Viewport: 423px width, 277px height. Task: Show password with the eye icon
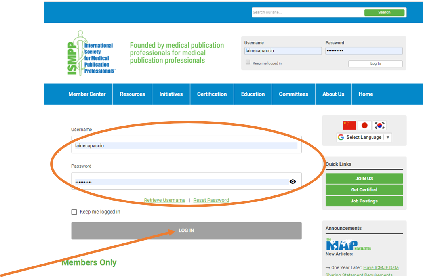click(x=293, y=181)
